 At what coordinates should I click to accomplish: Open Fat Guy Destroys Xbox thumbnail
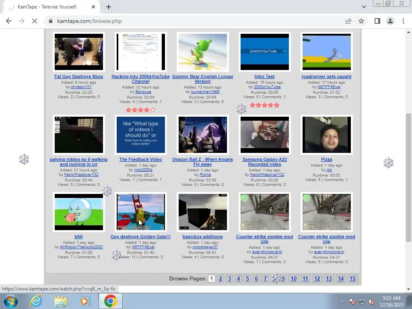(x=79, y=52)
